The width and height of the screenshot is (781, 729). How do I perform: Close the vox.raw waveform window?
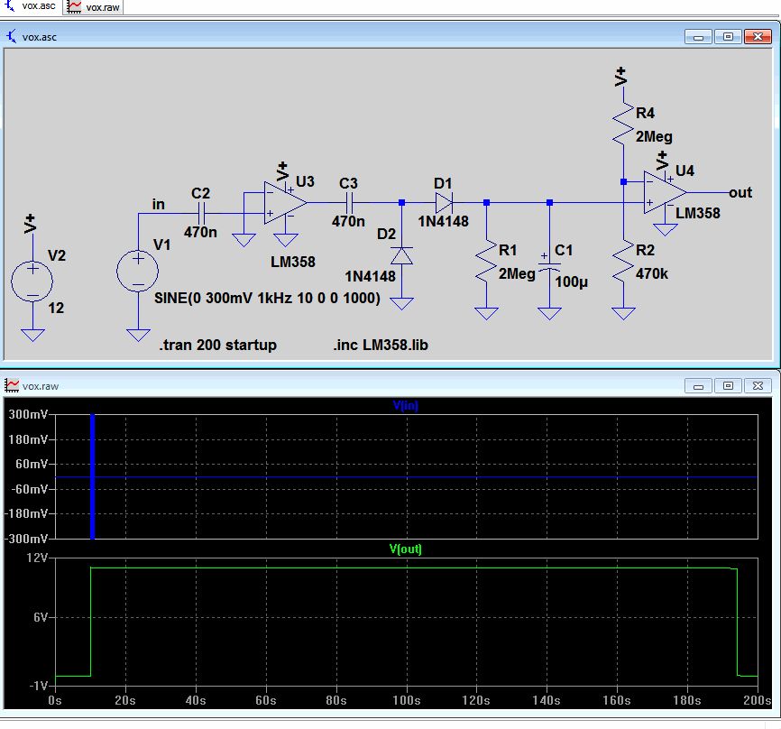[757, 385]
